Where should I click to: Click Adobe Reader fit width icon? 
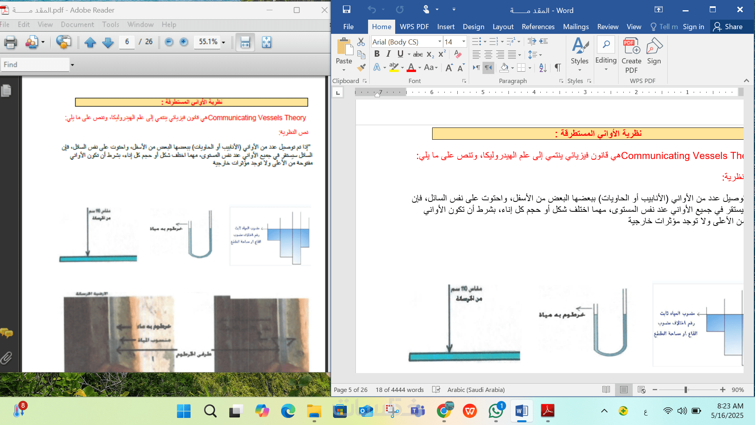245,42
